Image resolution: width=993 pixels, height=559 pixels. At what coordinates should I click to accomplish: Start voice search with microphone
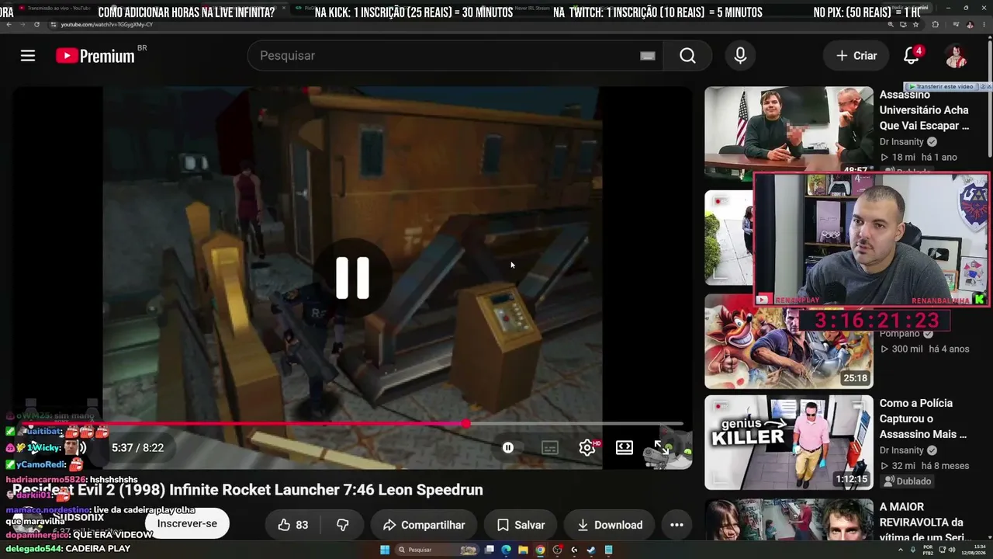(740, 55)
